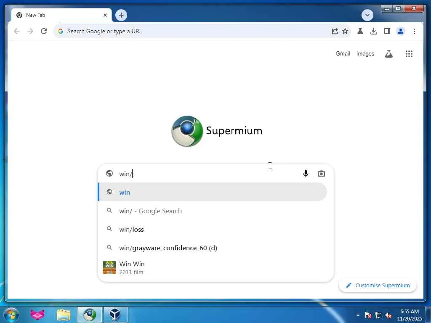Open the profile avatar menu
The image size is (431, 323).
click(401, 31)
